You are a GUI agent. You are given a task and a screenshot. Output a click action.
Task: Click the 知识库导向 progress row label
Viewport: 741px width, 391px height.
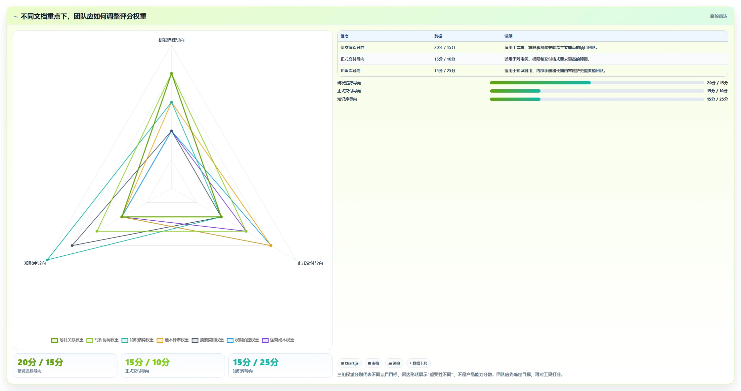(x=347, y=99)
